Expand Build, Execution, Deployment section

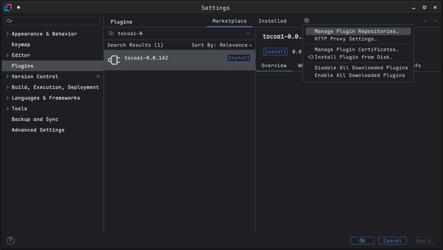click(8, 87)
